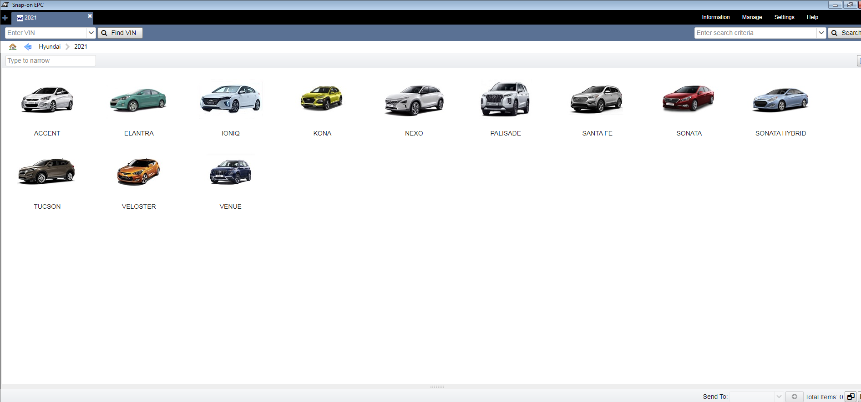Click the IONIQ model label
This screenshot has width=861, height=402.
tap(230, 133)
